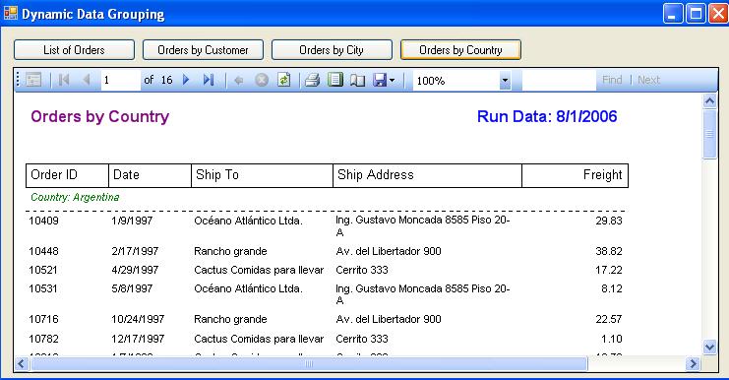Go to first page of report

click(64, 80)
